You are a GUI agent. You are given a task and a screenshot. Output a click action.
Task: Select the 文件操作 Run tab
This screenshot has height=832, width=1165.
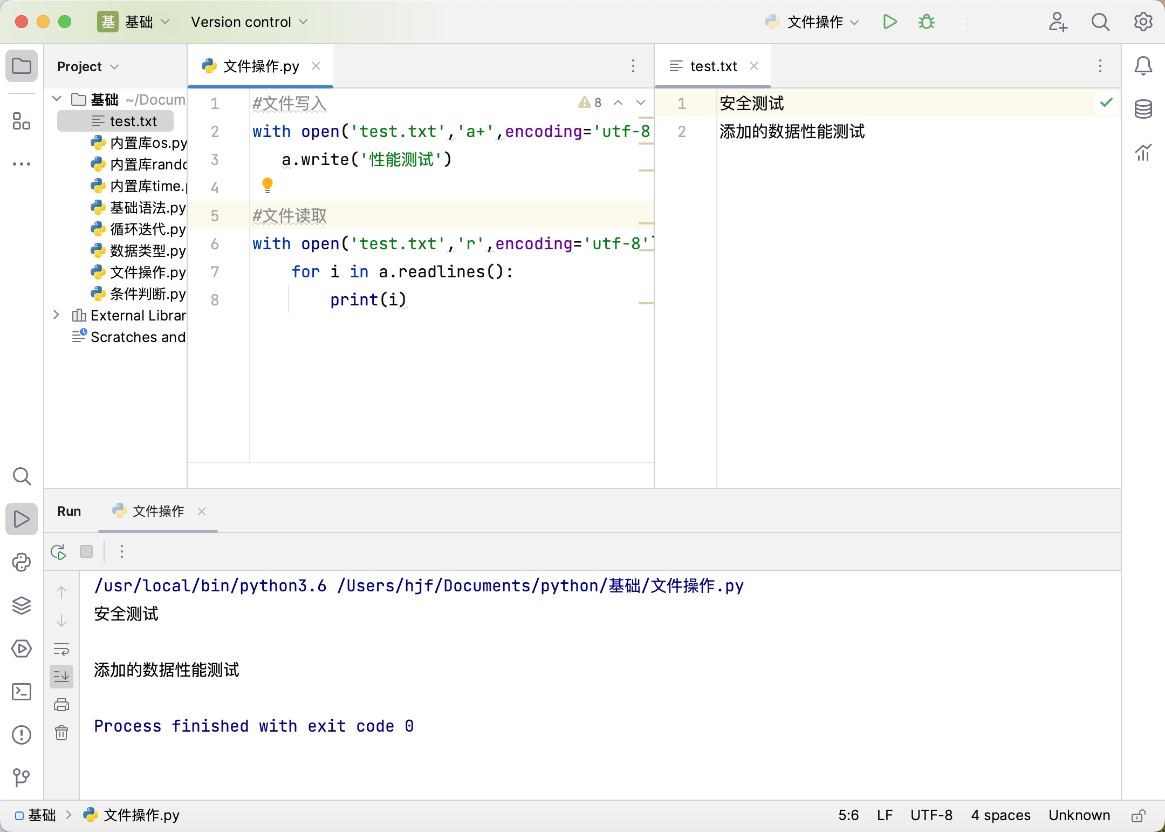point(157,511)
